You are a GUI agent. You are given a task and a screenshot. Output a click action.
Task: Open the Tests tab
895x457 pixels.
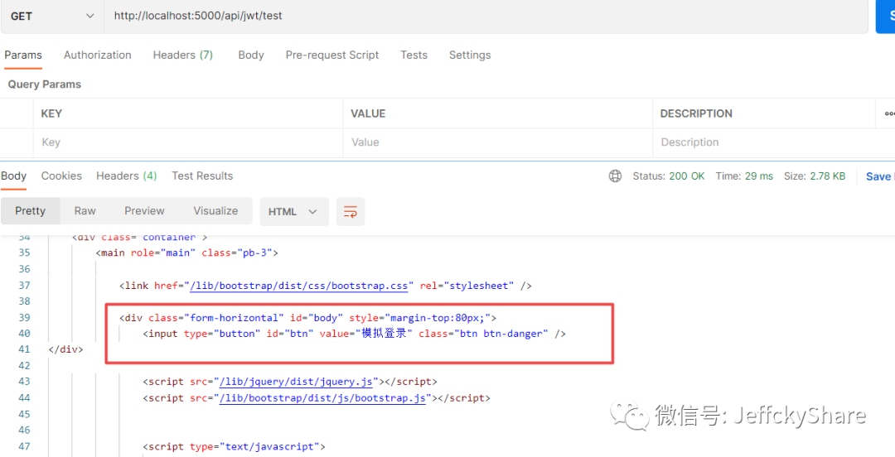[x=414, y=55]
